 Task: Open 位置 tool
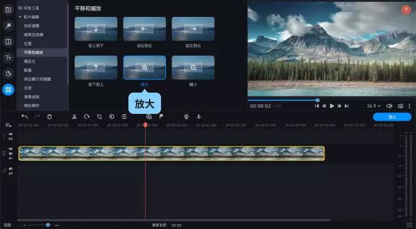[28, 43]
